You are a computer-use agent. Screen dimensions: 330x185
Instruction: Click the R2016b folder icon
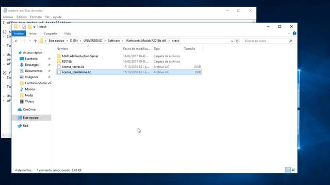coord(59,62)
